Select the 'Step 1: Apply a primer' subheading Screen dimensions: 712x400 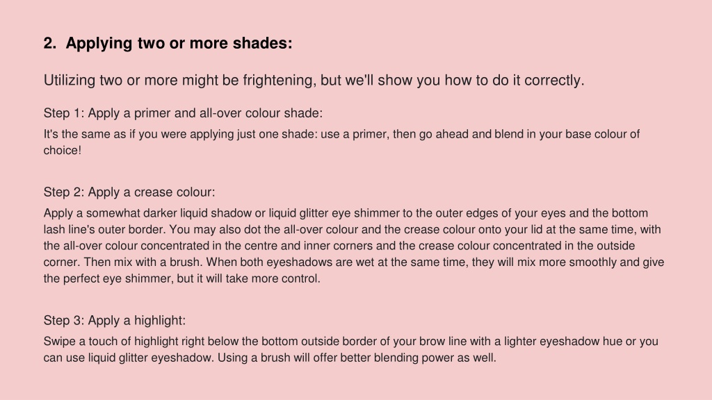(183, 113)
